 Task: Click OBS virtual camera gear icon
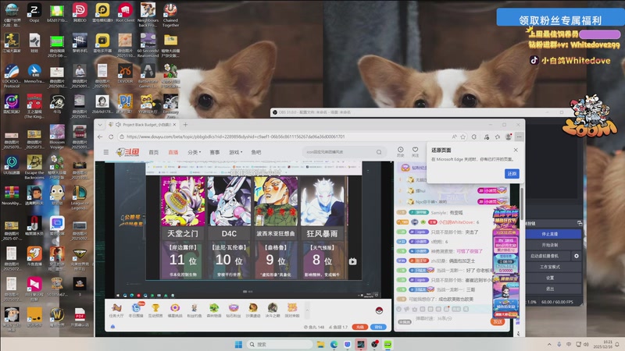577,256
